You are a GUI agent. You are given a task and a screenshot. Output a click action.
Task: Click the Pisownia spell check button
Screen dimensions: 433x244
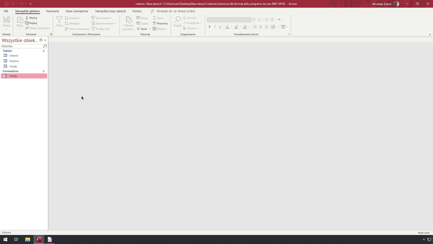coord(160,23)
